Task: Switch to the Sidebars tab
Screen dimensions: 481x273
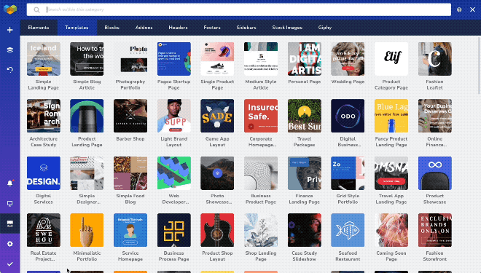Action: coord(246,28)
